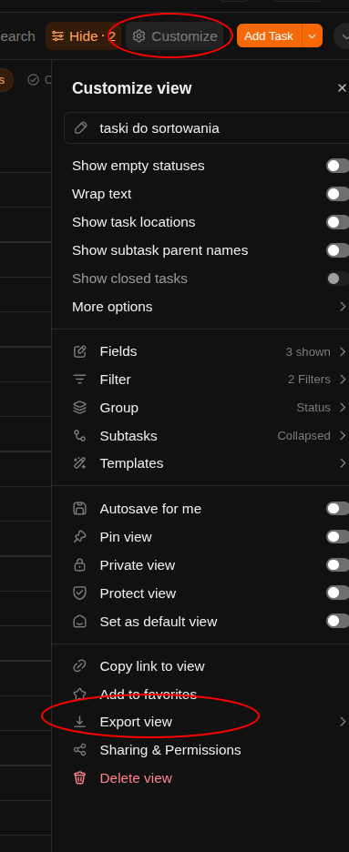Select the Fields menu entry

pyautogui.click(x=118, y=351)
